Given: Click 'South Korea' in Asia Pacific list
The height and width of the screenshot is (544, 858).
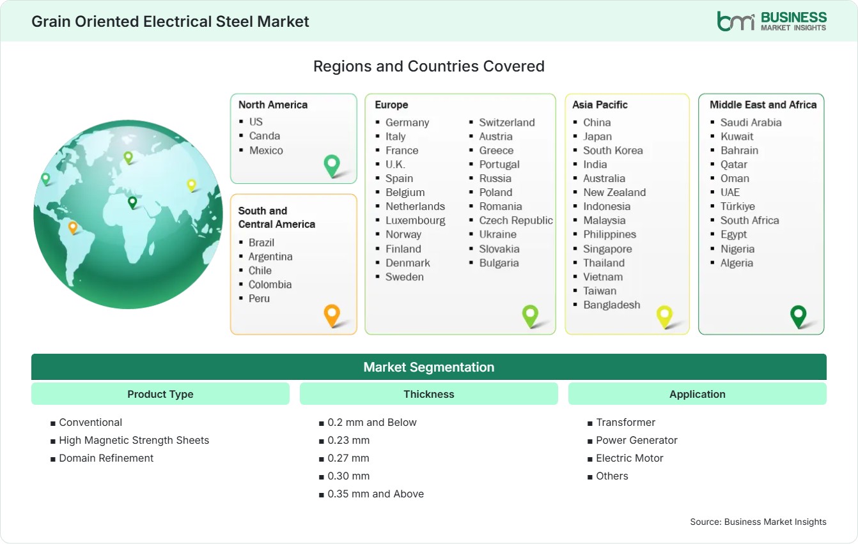Looking at the screenshot, I should click(613, 150).
